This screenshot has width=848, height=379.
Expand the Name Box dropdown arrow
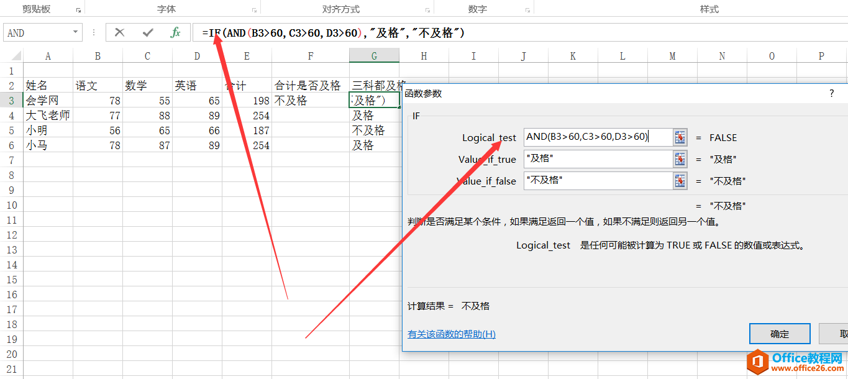(76, 32)
